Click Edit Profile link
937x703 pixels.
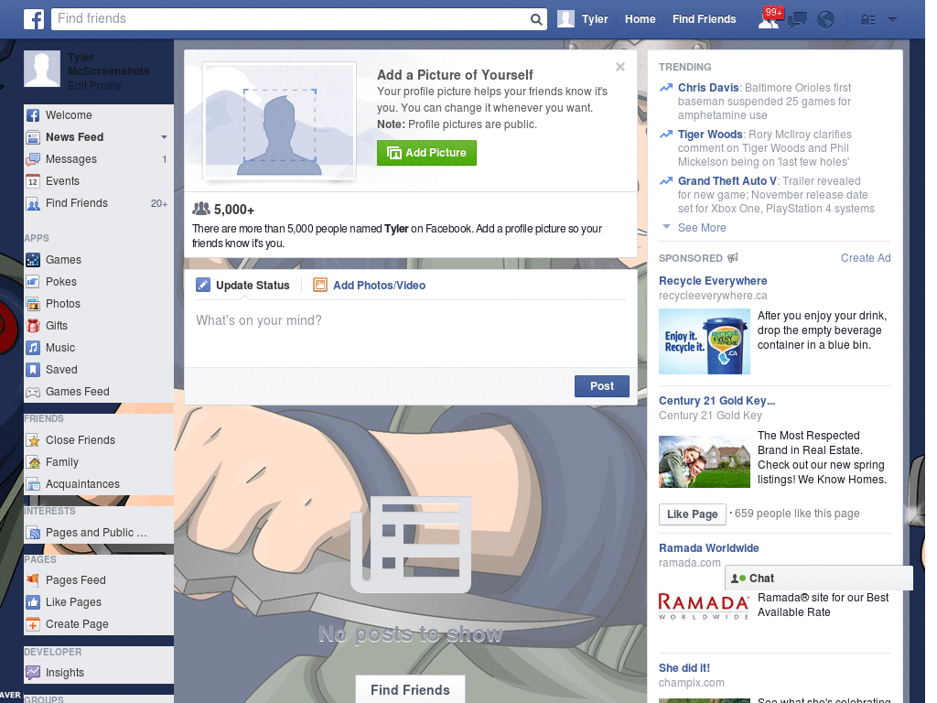pyautogui.click(x=94, y=86)
